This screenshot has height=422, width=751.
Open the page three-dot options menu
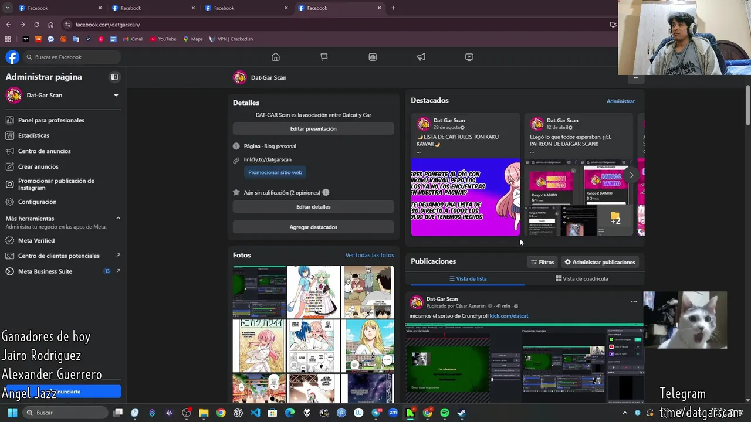(x=635, y=77)
